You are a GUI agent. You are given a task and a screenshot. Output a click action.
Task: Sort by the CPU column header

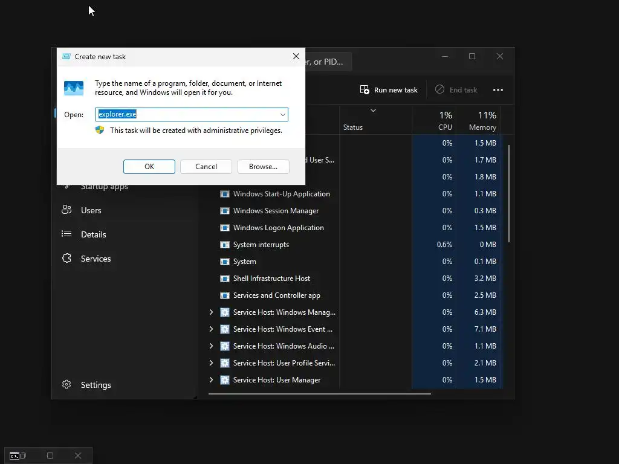(x=434, y=120)
